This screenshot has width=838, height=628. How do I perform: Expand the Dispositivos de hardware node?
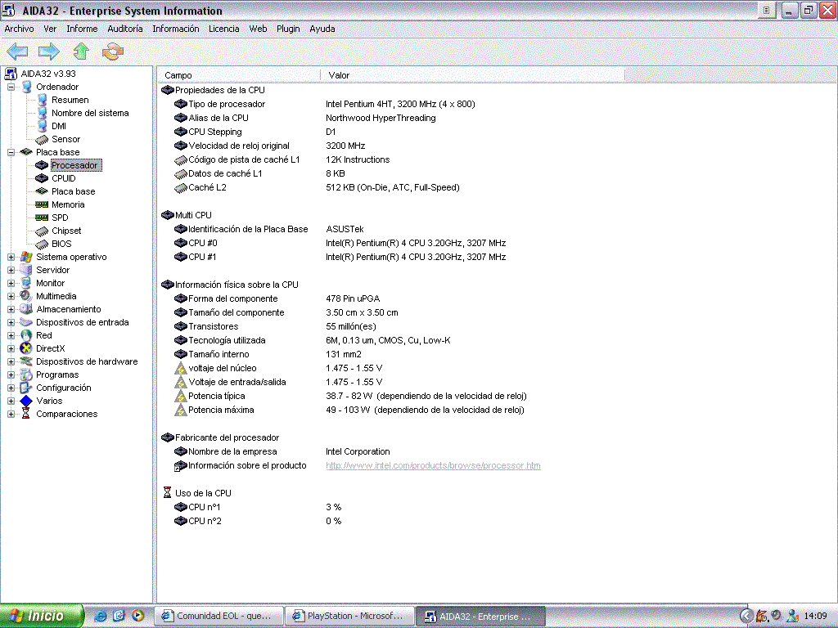pyautogui.click(x=11, y=361)
